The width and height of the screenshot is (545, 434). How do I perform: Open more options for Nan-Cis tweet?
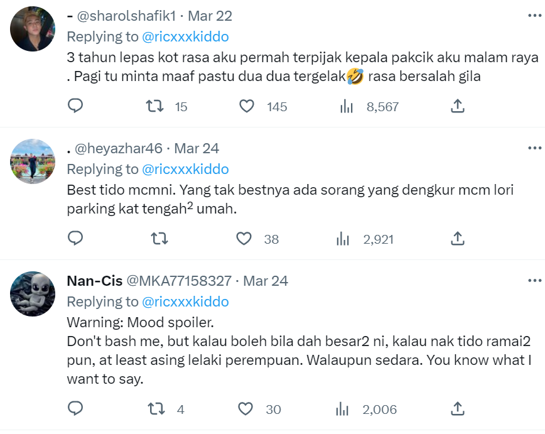[x=534, y=281]
